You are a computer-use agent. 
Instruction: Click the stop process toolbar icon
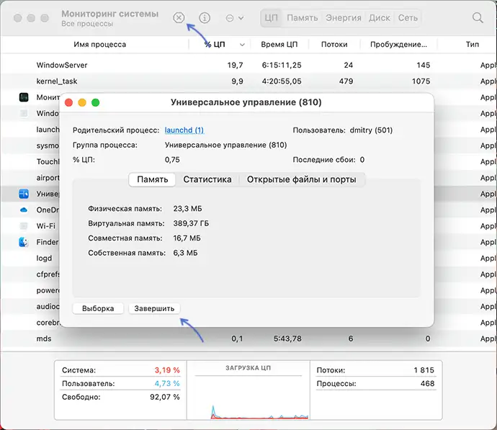point(179,18)
